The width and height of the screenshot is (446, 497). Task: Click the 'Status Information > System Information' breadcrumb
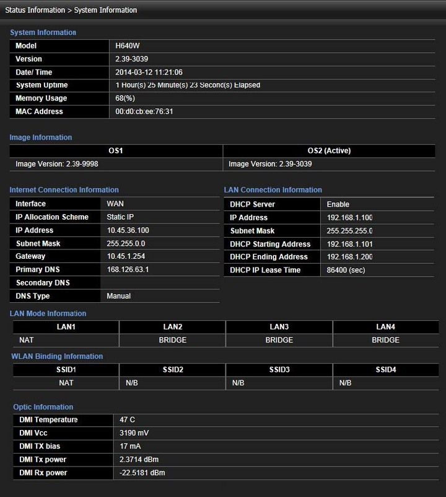[x=71, y=10]
